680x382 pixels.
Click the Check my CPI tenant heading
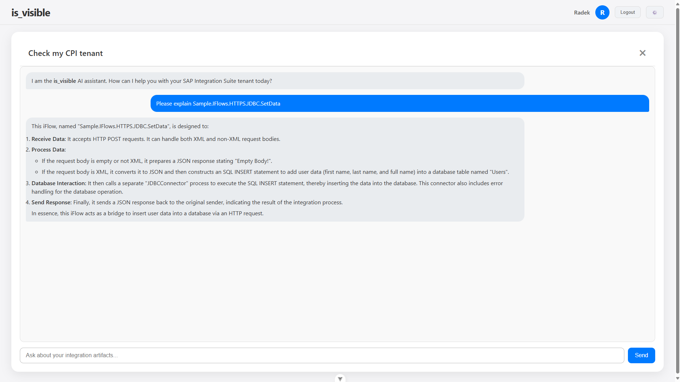point(65,53)
